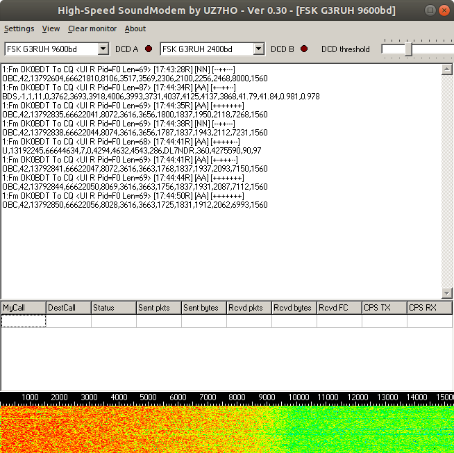Click the CPS TX column header
The image size is (454, 453).
(385, 308)
